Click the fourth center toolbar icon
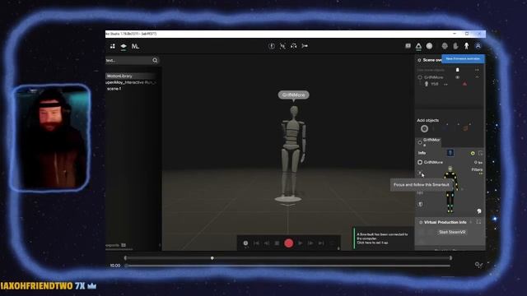 tap(305, 46)
